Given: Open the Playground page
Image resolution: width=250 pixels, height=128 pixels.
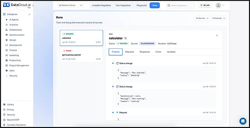Looking at the screenshot, I should point(142,6).
